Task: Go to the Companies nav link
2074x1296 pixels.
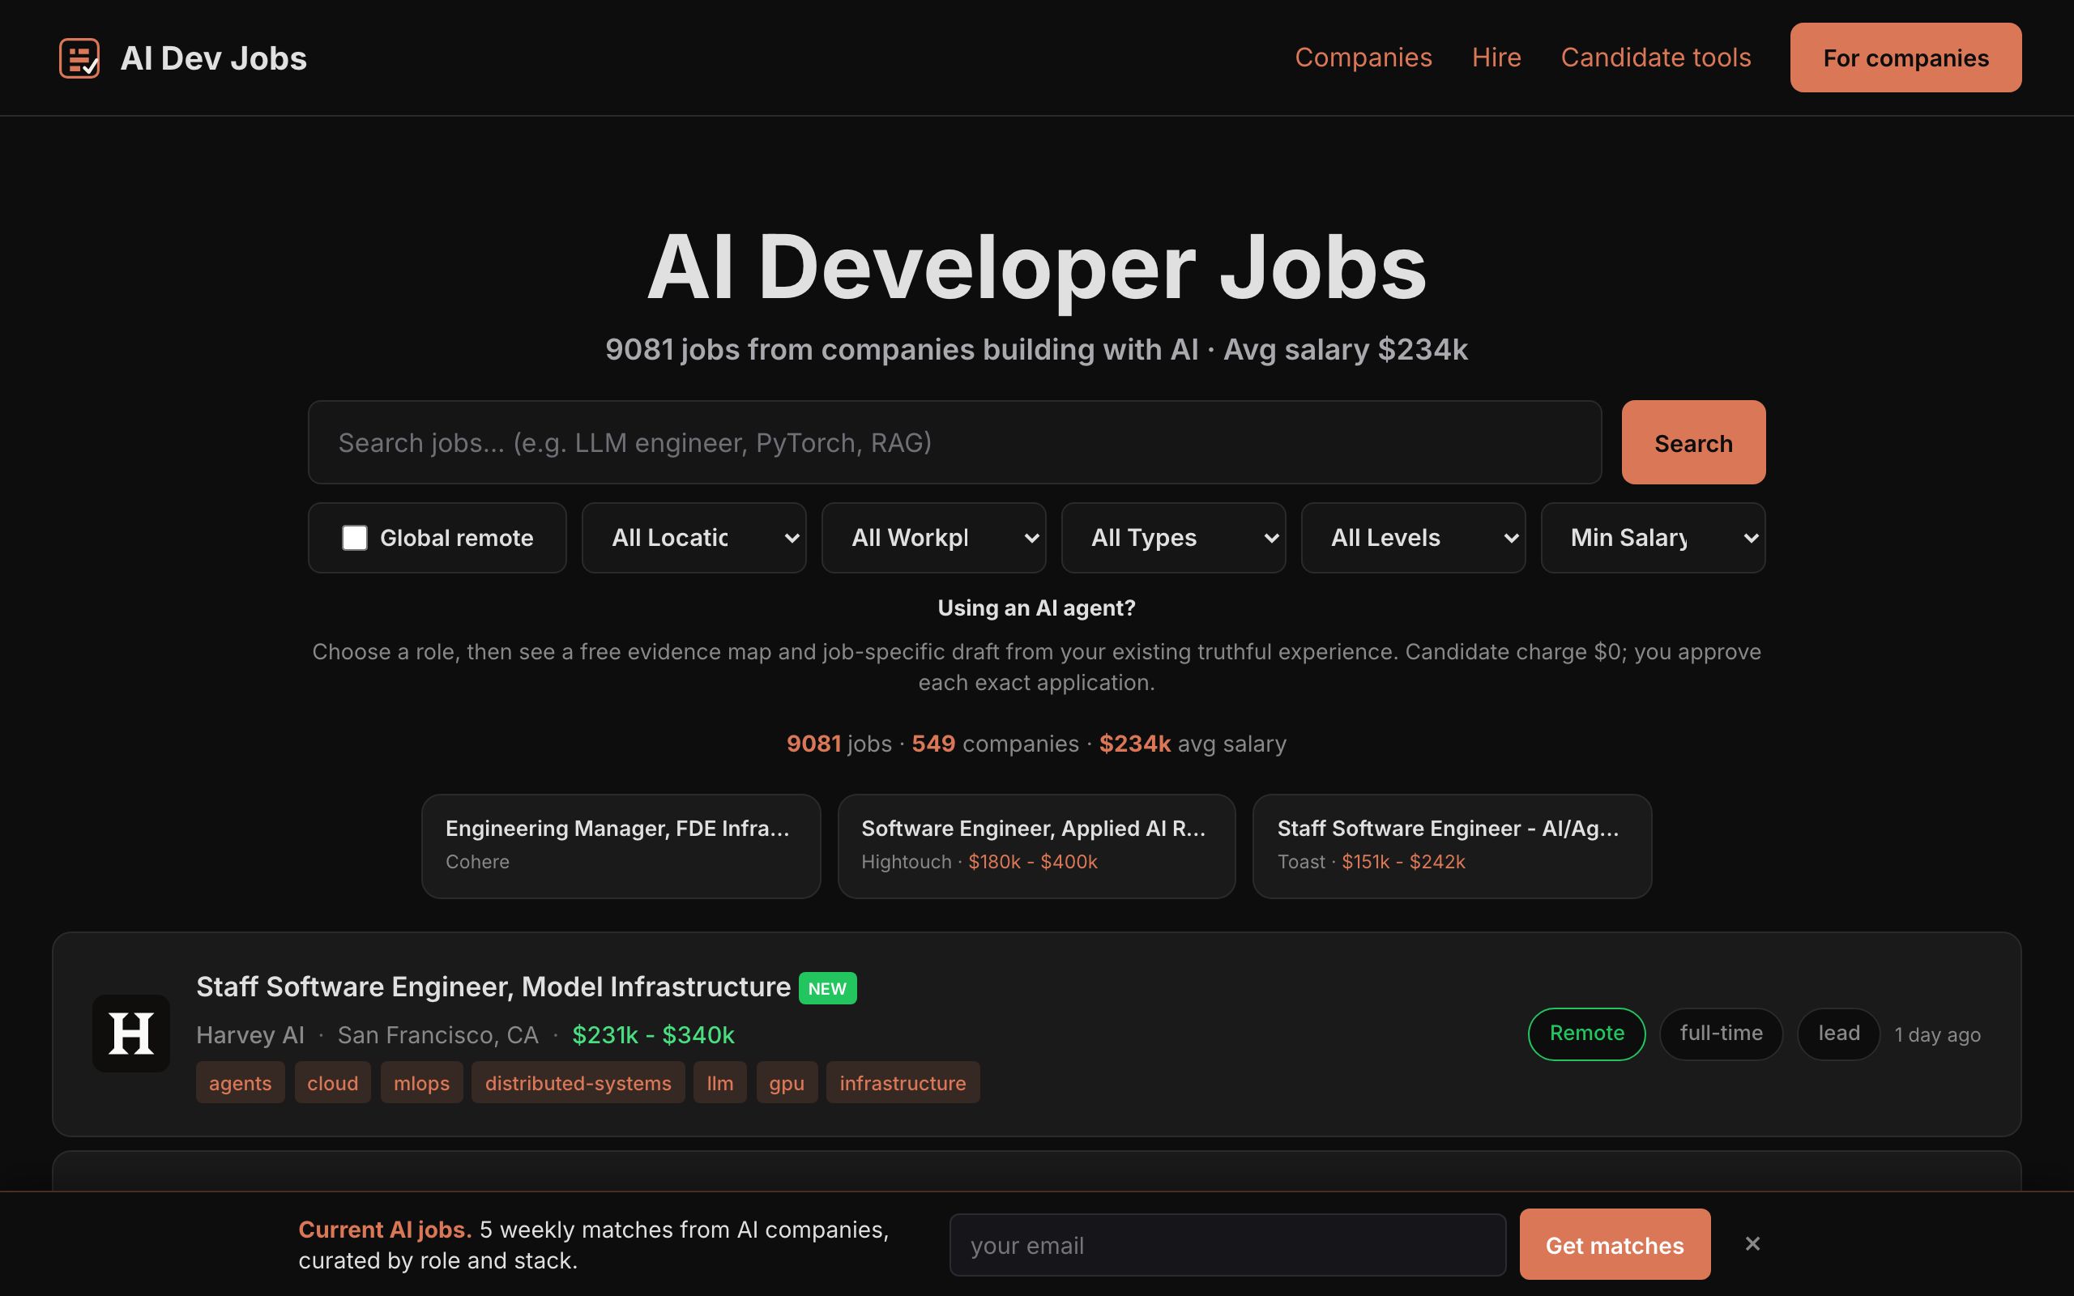Action: (1363, 58)
